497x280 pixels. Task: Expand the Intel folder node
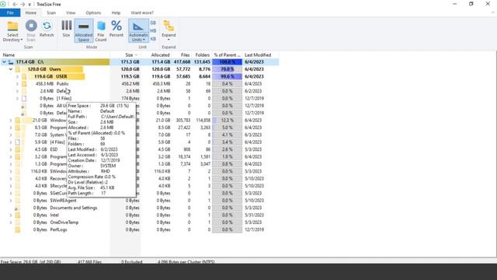[10, 215]
